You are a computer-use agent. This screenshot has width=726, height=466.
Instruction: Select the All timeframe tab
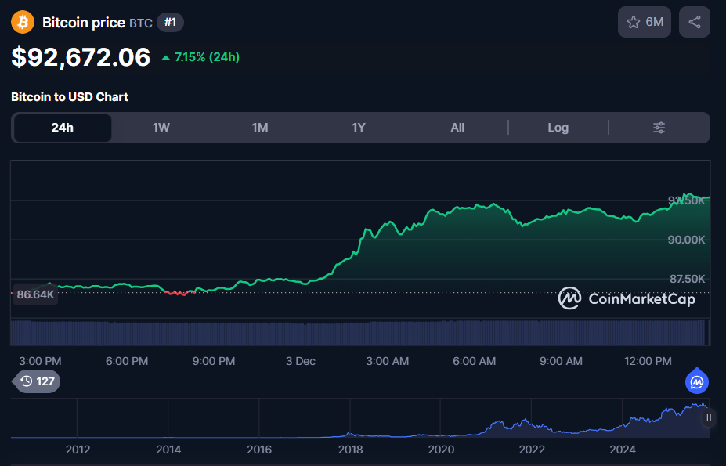coord(457,128)
